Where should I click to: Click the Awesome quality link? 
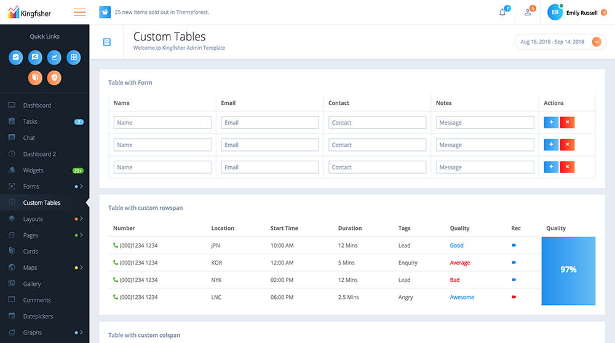tap(462, 298)
